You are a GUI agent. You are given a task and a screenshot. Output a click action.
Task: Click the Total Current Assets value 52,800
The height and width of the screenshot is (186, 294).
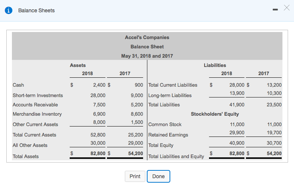pos(98,135)
